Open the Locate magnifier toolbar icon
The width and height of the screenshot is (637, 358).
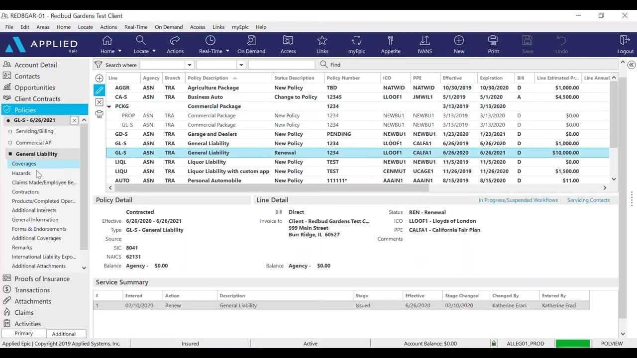(141, 40)
